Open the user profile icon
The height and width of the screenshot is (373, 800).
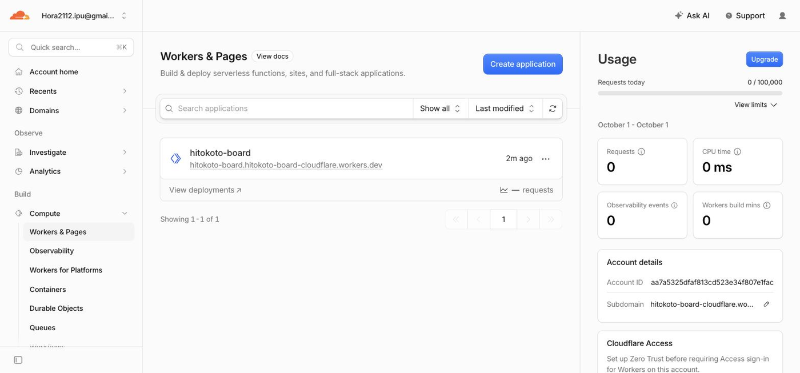pyautogui.click(x=782, y=15)
